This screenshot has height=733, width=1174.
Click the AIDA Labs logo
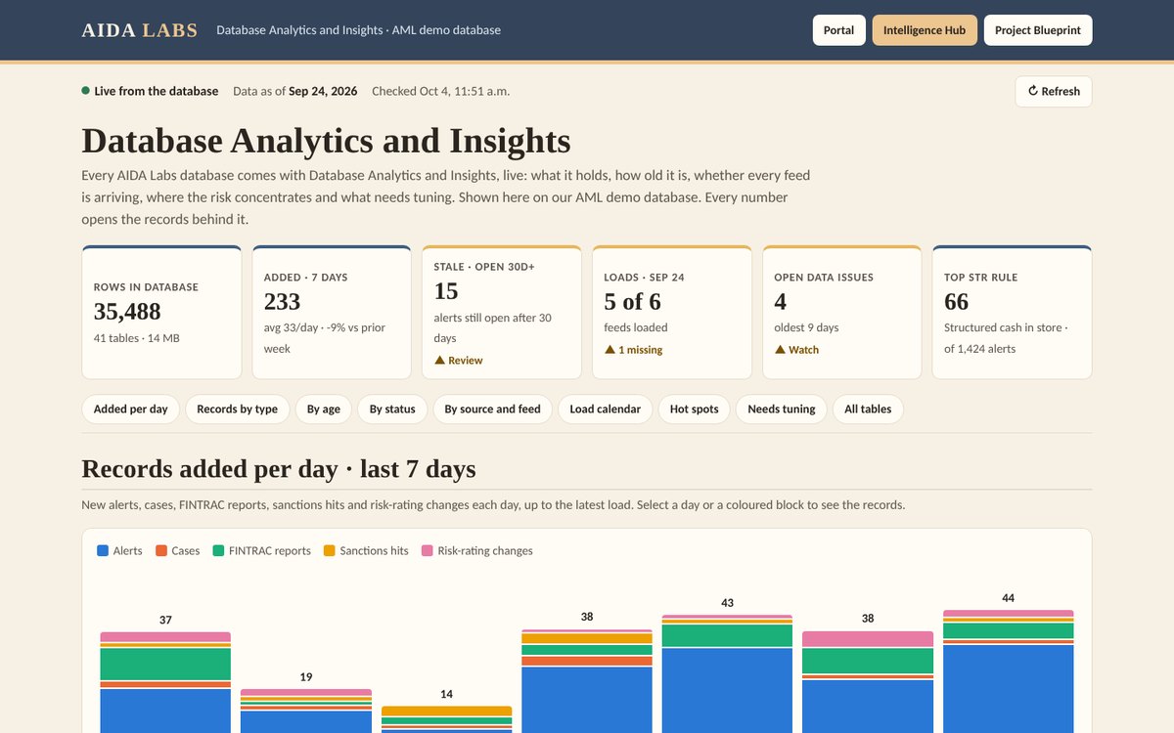coord(140,30)
